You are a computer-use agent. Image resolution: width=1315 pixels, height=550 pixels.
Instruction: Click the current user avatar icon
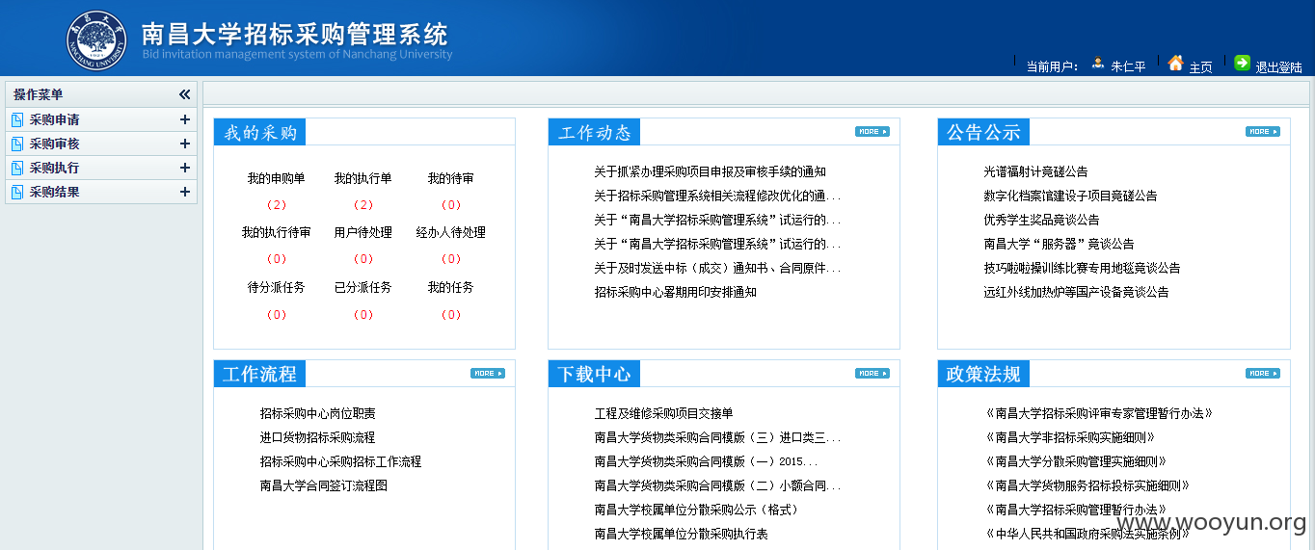[1098, 64]
